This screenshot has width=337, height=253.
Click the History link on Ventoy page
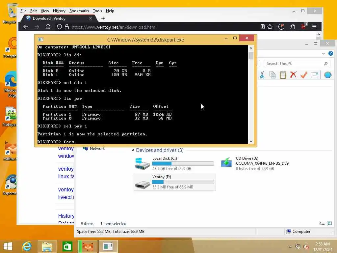tap(66, 216)
